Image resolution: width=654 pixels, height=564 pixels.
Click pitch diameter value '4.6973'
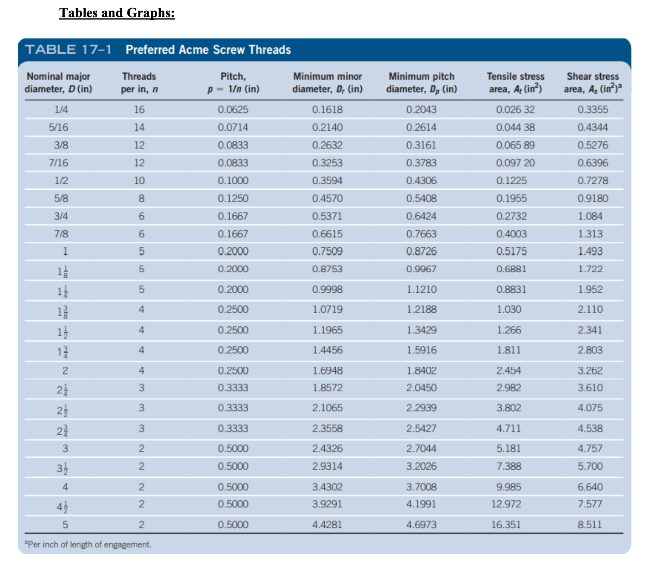tap(421, 525)
